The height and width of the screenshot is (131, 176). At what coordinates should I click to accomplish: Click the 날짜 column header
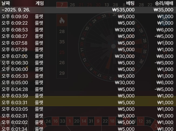(6, 3)
